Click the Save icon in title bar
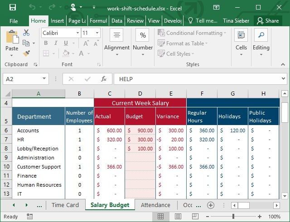This screenshot has height=222, width=290. coord(12,8)
